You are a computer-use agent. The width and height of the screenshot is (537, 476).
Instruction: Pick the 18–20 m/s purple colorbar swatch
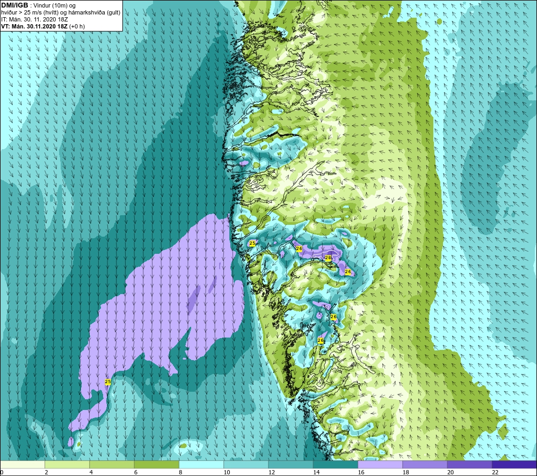(x=425, y=465)
